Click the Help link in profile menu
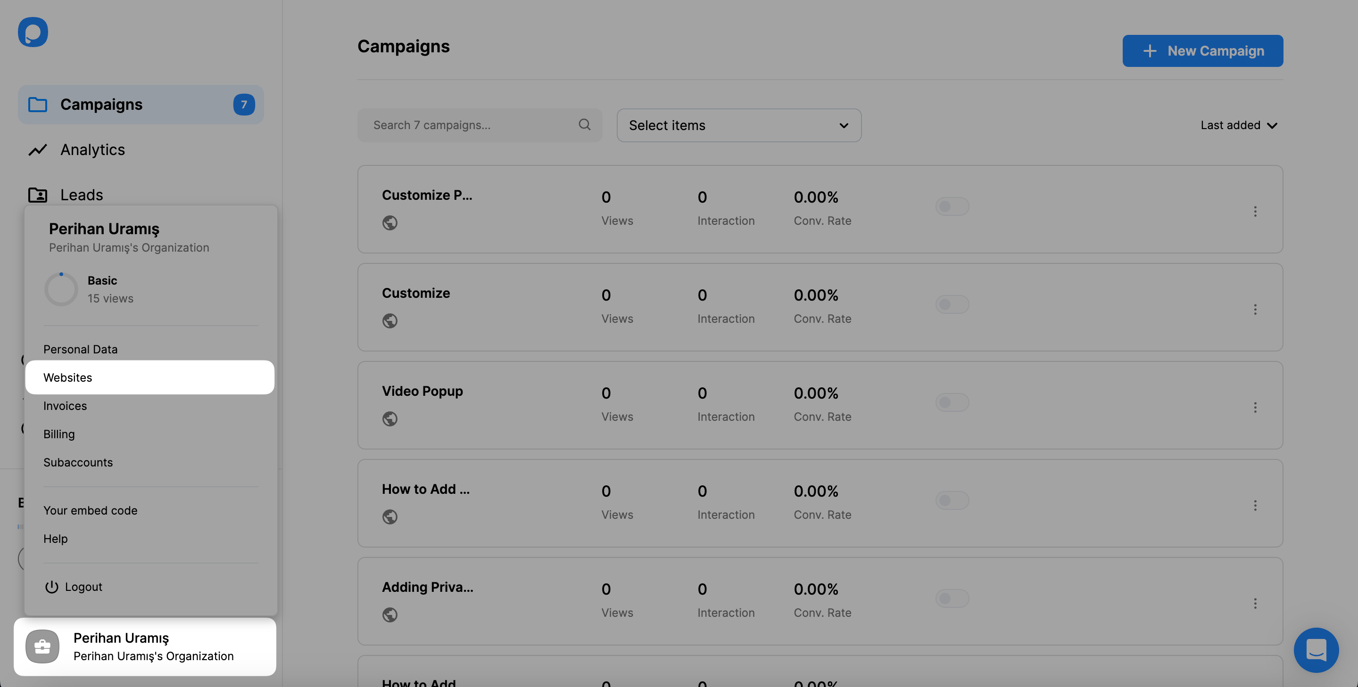The width and height of the screenshot is (1358, 687). coord(54,539)
